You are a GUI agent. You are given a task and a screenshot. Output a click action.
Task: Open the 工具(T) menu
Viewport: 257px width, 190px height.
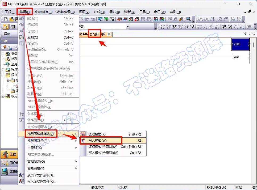point(144,12)
